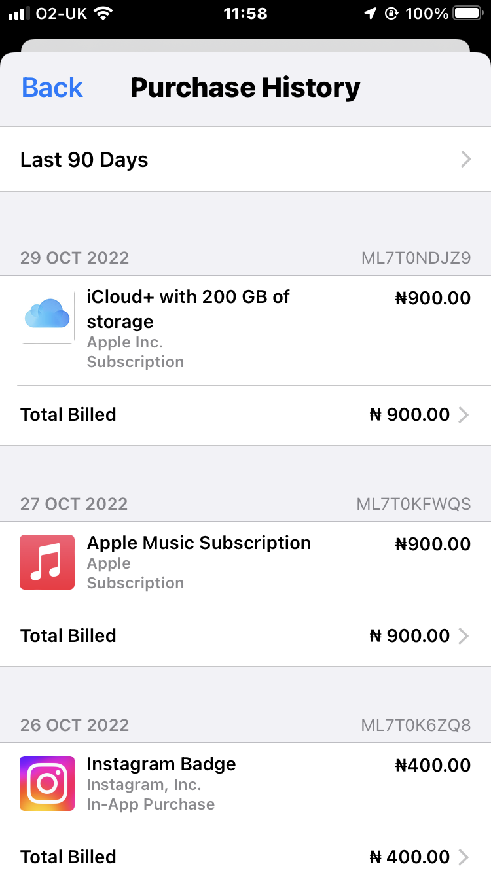The width and height of the screenshot is (491, 873).
Task: Go Back from Purchase History
Action: 52,88
